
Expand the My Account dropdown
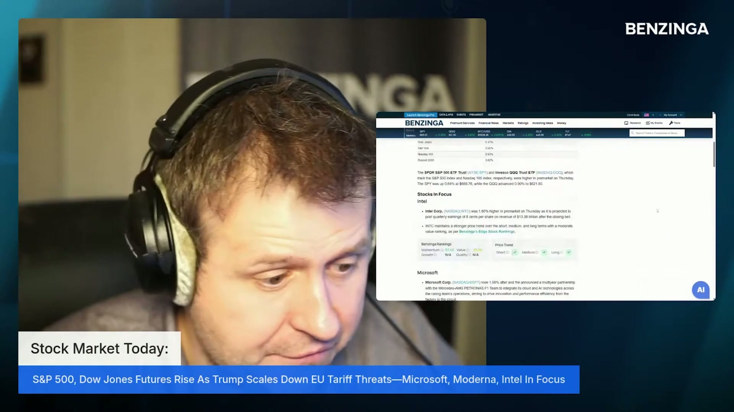tap(681, 115)
